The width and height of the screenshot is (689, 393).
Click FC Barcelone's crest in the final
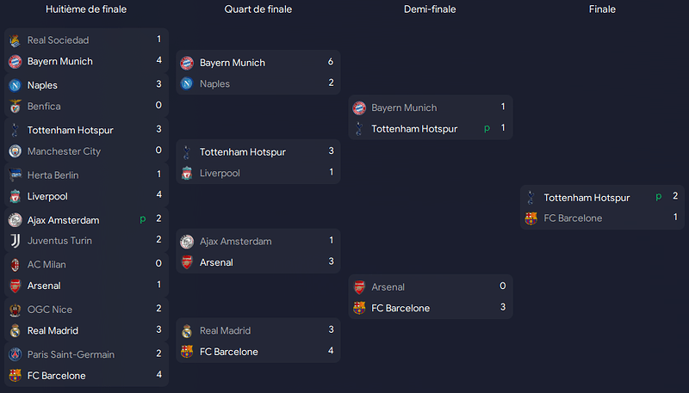click(531, 218)
